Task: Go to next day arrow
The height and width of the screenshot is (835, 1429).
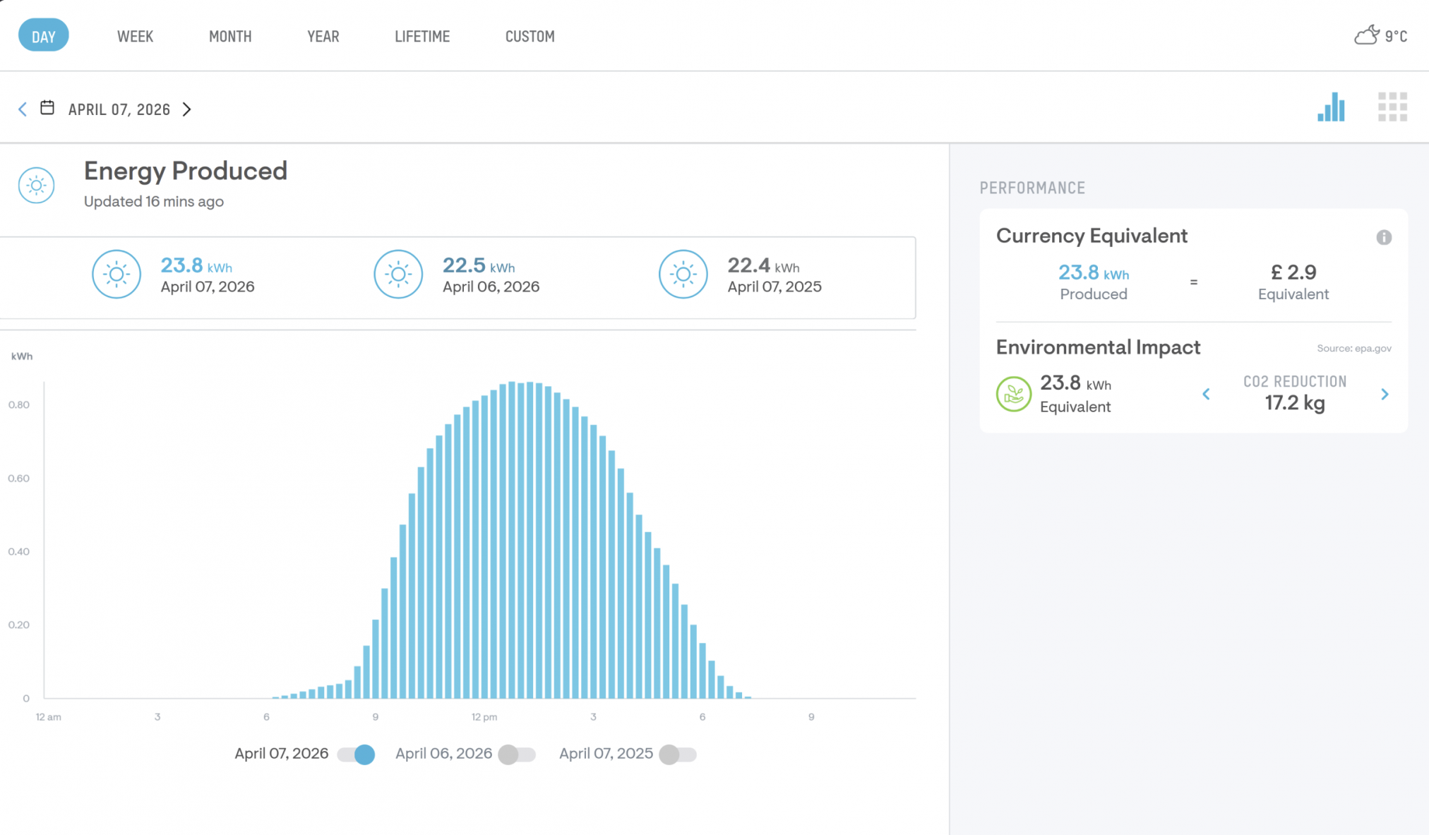Action: click(x=187, y=109)
